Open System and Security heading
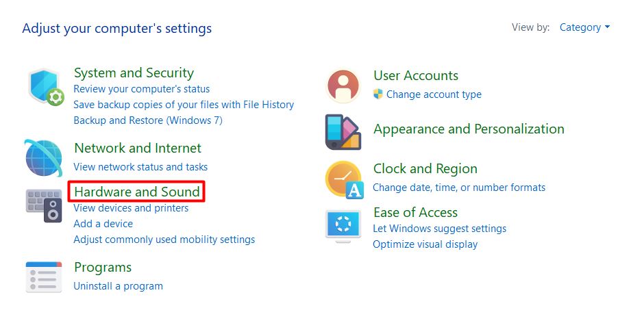Image resolution: width=631 pixels, height=321 pixels. pyautogui.click(x=134, y=73)
